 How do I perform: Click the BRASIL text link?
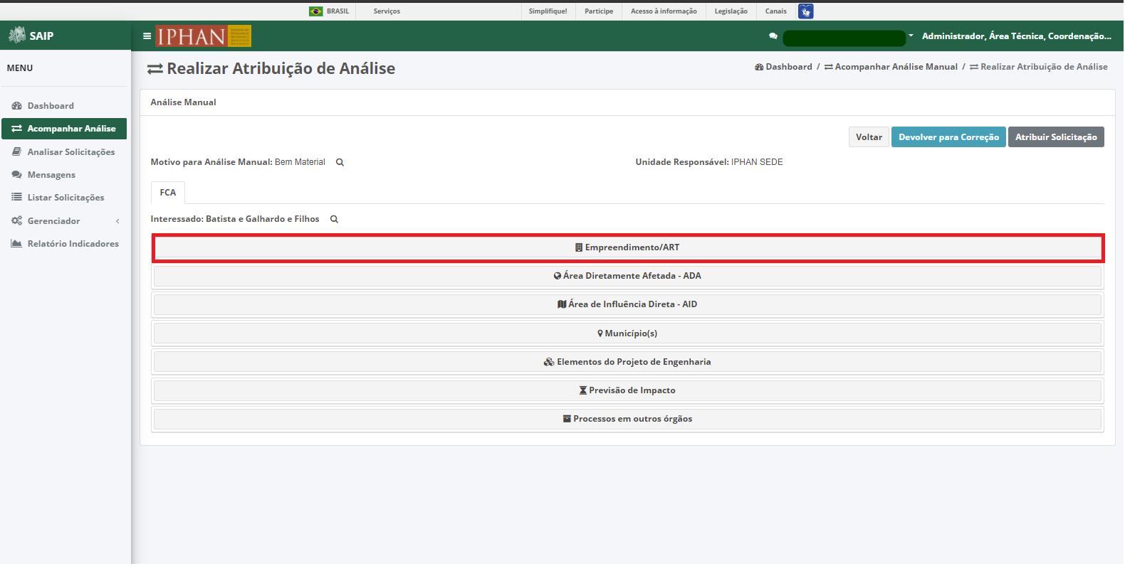click(x=338, y=11)
